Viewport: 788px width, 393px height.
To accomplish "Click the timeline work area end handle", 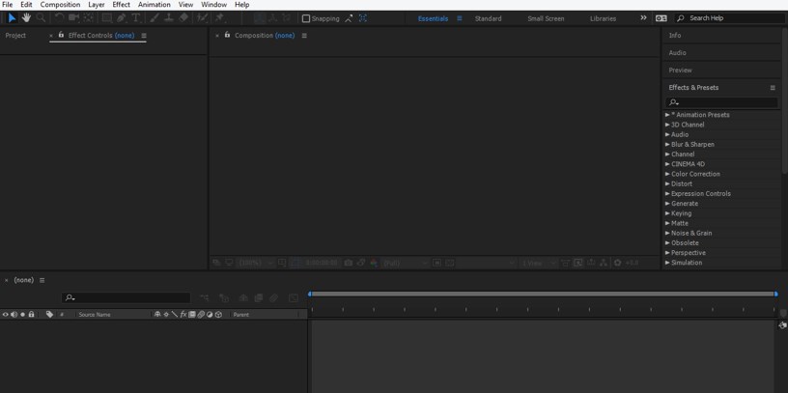I will pyautogui.click(x=776, y=294).
